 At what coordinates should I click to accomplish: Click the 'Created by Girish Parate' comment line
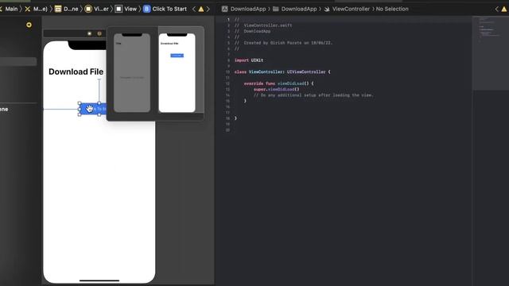pyautogui.click(x=284, y=43)
